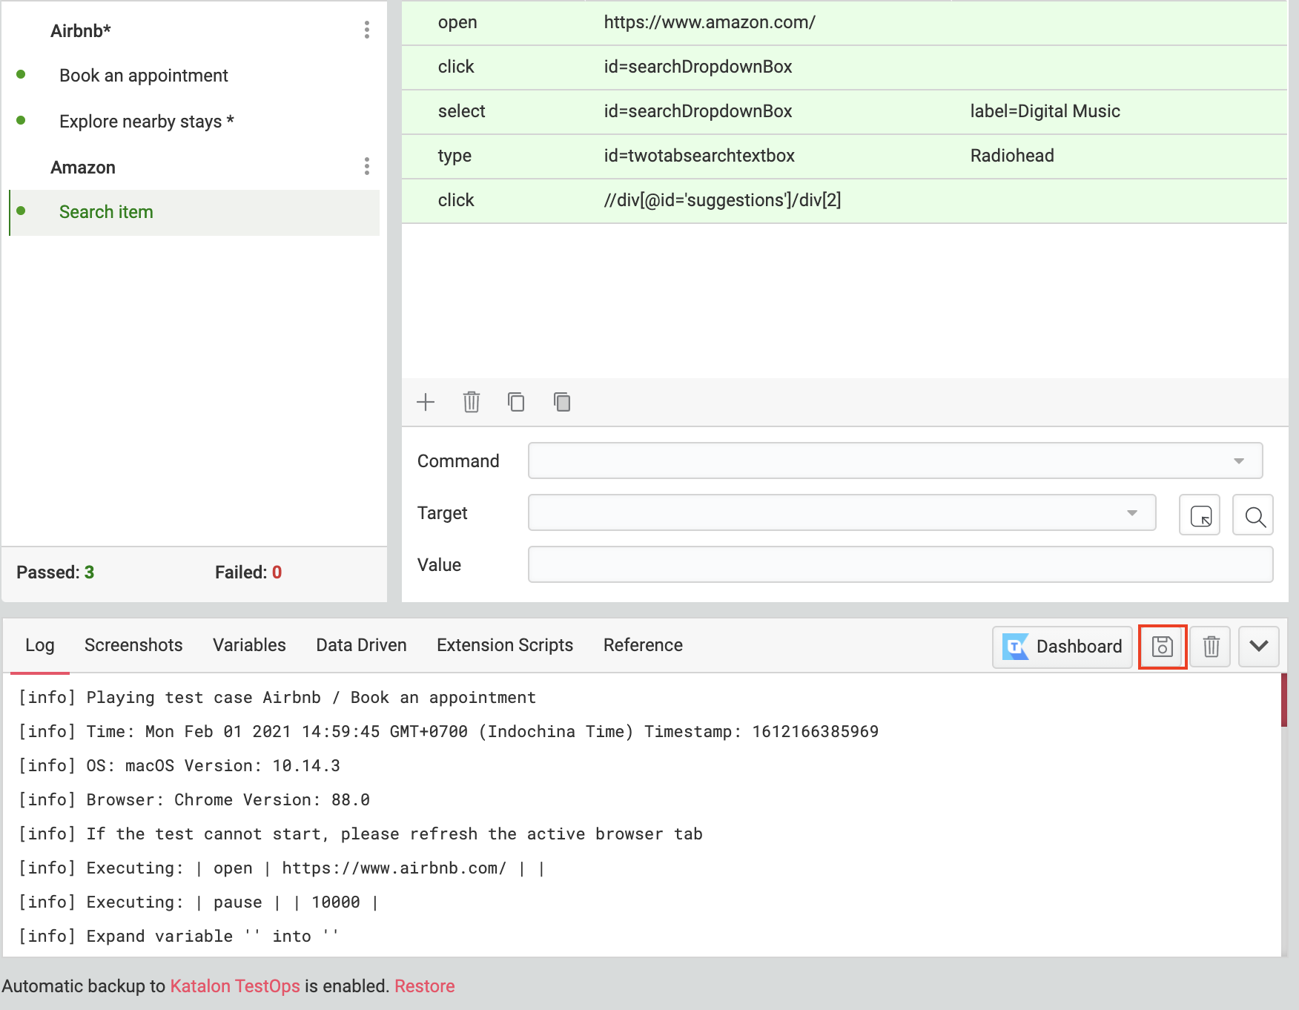Collapse the log panel with the chevron
Viewport: 1299px width, 1010px height.
1259,647
